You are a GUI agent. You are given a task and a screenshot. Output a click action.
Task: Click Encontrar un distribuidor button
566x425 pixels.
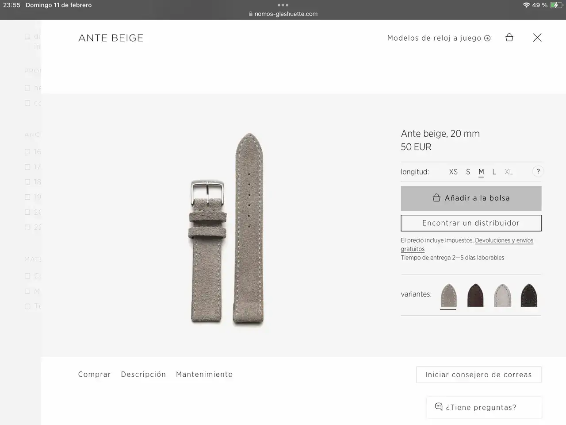[x=471, y=223]
